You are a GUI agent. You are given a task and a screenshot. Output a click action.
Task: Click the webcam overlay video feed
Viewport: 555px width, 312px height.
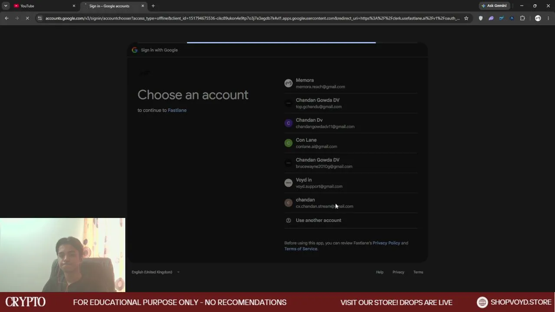[62, 255]
